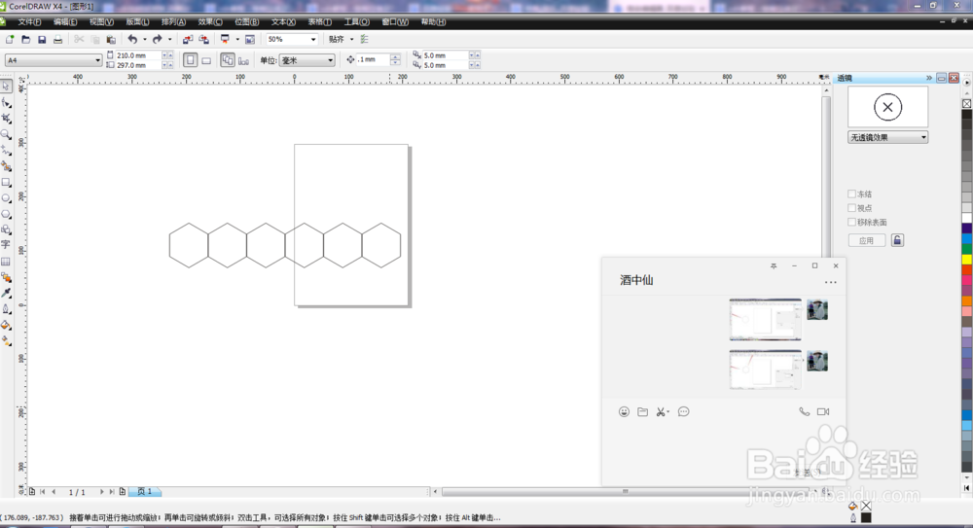The width and height of the screenshot is (973, 528).
Task: Select the 页 1 page tab
Action: coord(145,491)
